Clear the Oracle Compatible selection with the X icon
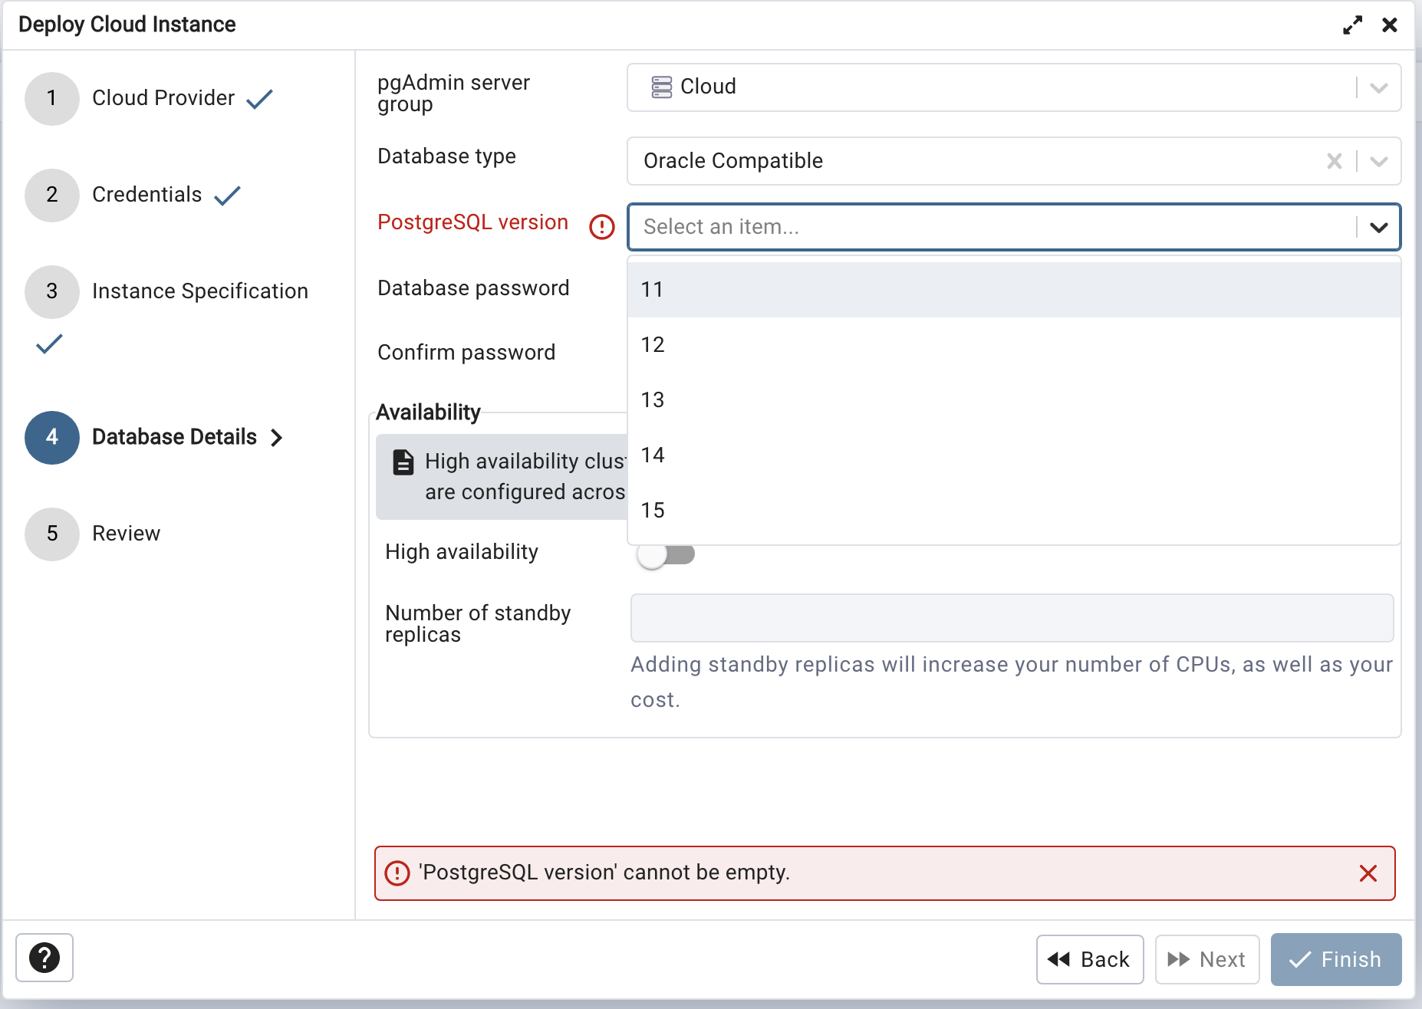This screenshot has width=1422, height=1009. [1334, 161]
